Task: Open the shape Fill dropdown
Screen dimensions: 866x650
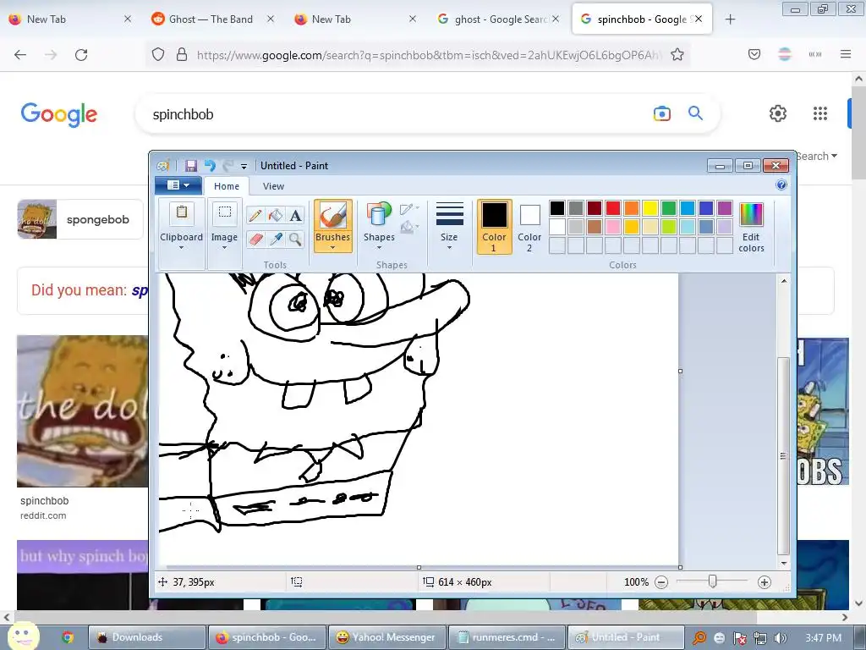Action: tap(410, 227)
